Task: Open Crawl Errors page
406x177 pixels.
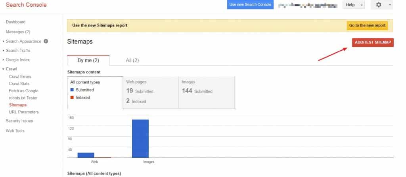Action: [x=20, y=76]
